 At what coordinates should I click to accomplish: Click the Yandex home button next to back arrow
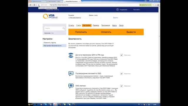[x=34, y=5]
